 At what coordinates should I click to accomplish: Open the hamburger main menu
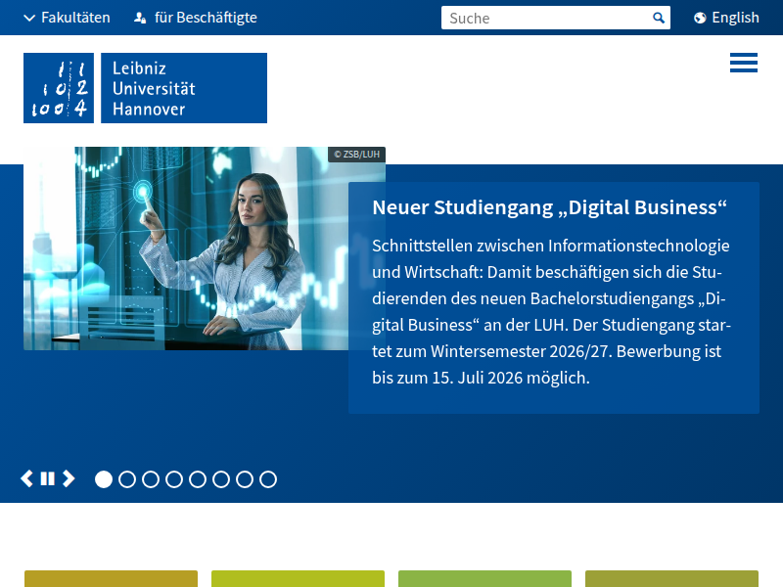[744, 63]
